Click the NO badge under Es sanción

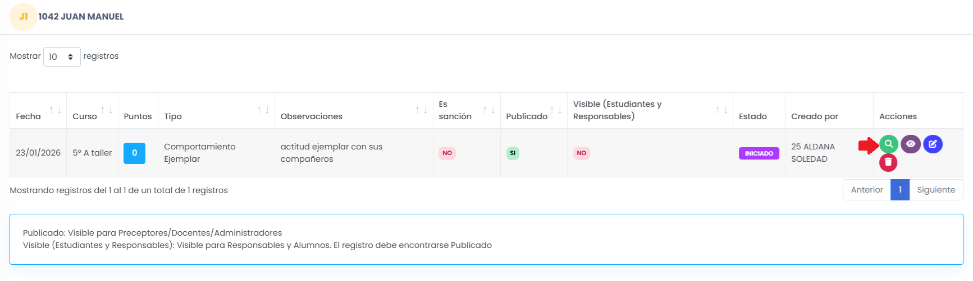[447, 153]
